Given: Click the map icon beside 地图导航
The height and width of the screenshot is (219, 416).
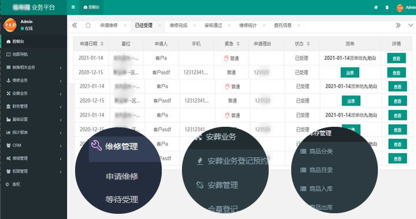Looking at the screenshot, I should pyautogui.click(x=8, y=55).
